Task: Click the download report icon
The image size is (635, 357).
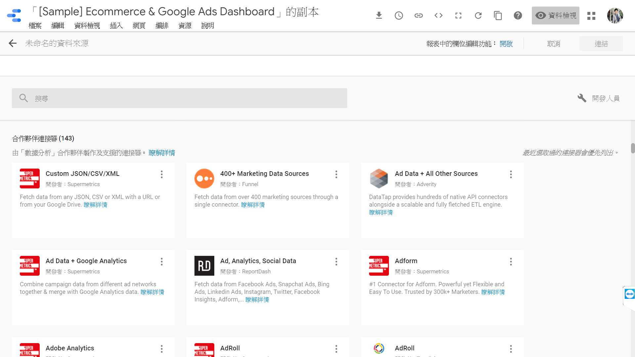Action: click(x=379, y=16)
